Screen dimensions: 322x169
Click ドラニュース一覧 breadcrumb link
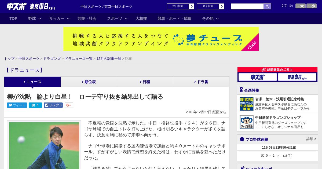point(79,58)
